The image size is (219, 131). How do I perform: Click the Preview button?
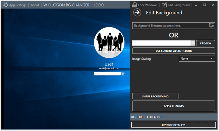tap(205, 43)
